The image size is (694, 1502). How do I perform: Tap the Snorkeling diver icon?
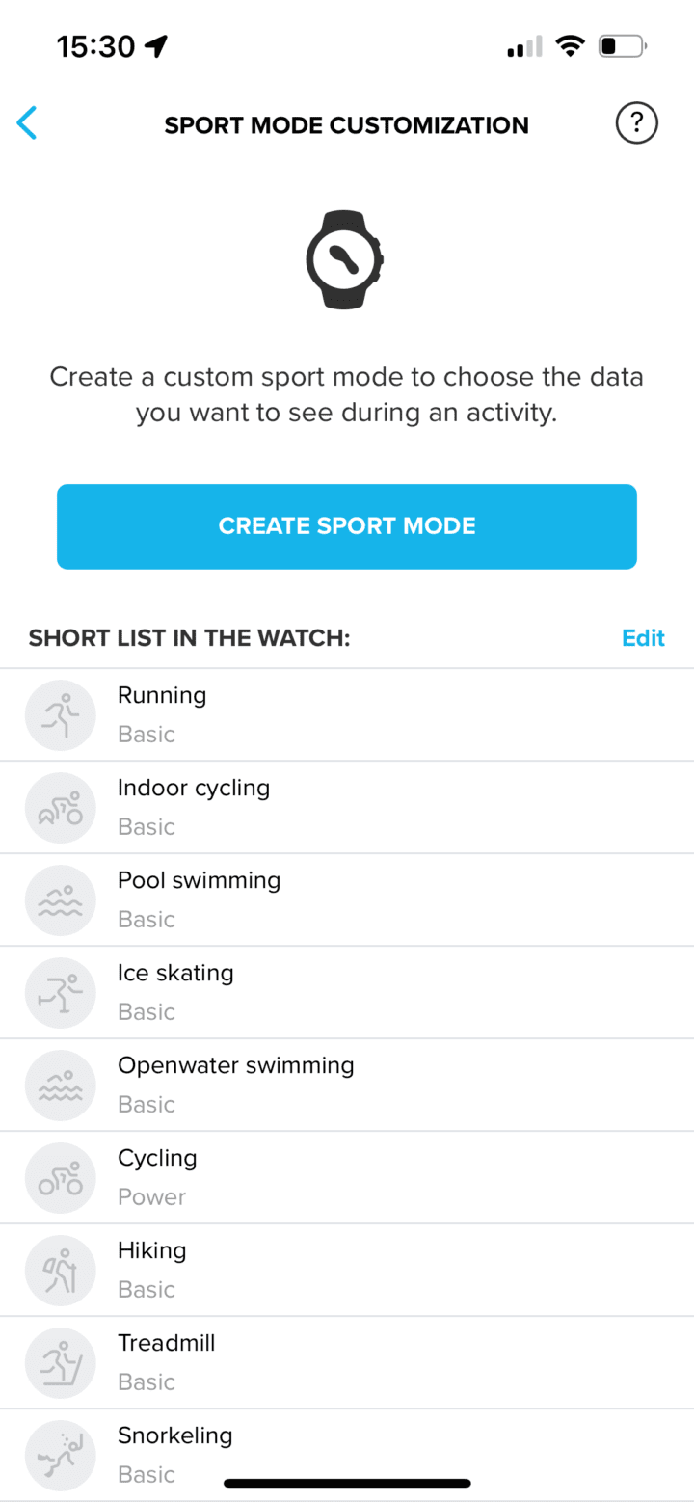[x=60, y=1455]
